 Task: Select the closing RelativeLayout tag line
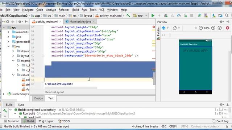point(59,84)
